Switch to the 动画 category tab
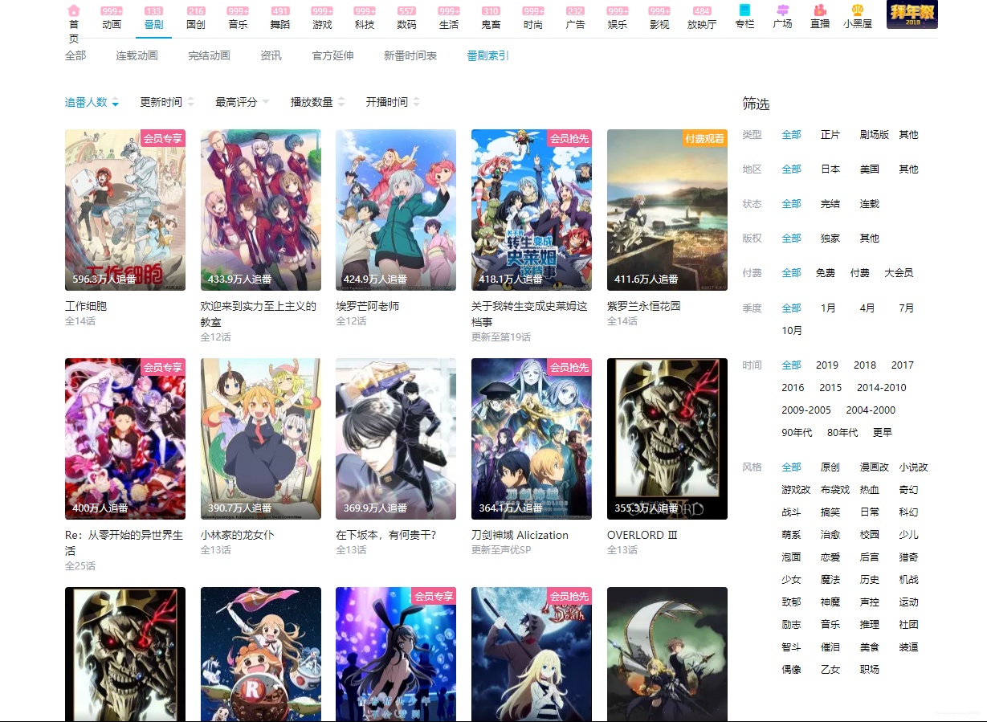The height and width of the screenshot is (722, 987). pos(112,24)
